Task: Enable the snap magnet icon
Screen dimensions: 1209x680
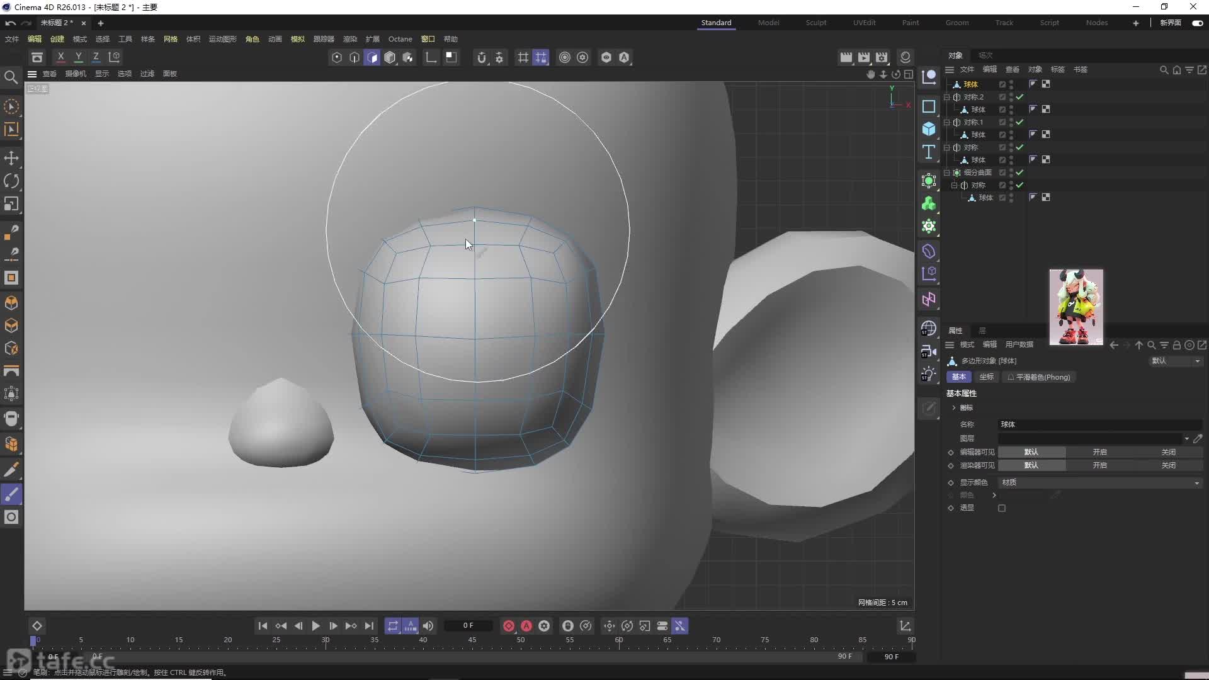Action: (482, 58)
